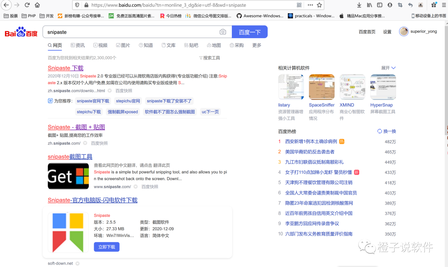Open the shield tracking protection icon
Viewport: 448px width, 267px height.
pos(77,5)
